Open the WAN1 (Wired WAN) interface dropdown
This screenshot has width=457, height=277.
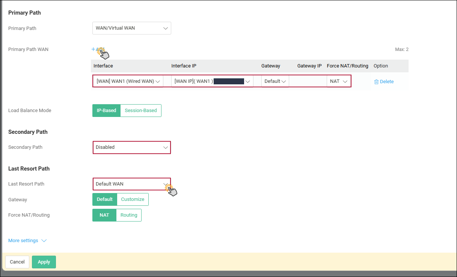click(128, 81)
